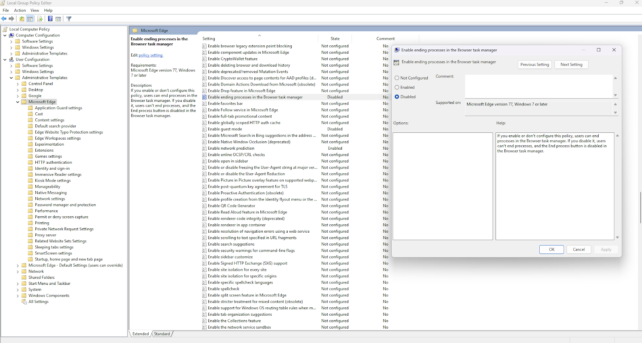Click the Apply button in the dialog
The height and width of the screenshot is (343, 642).
click(606, 250)
